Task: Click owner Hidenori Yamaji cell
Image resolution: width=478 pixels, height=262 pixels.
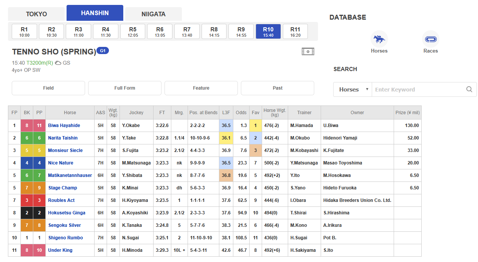Action: [357, 138]
